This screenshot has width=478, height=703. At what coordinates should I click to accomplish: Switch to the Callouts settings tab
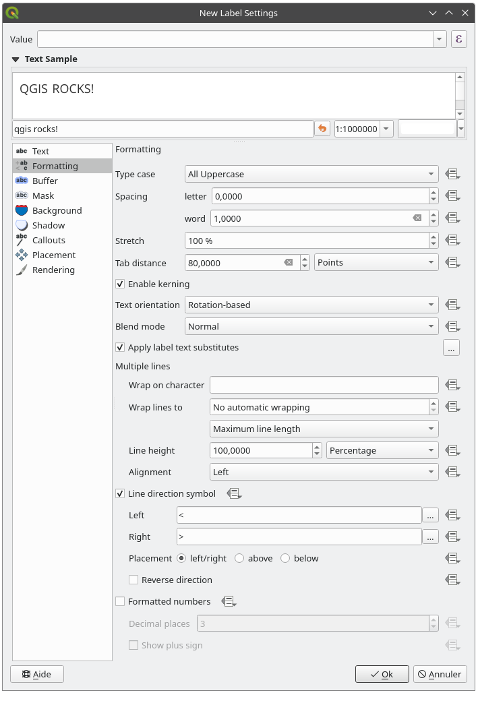coord(62,240)
